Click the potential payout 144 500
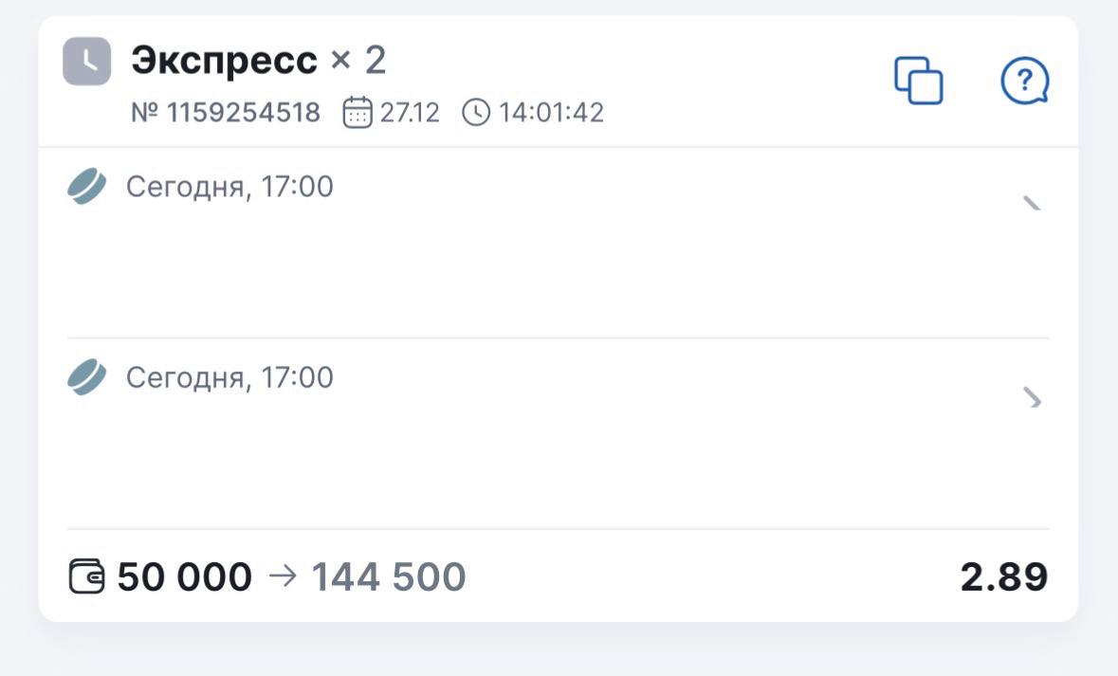 389,576
